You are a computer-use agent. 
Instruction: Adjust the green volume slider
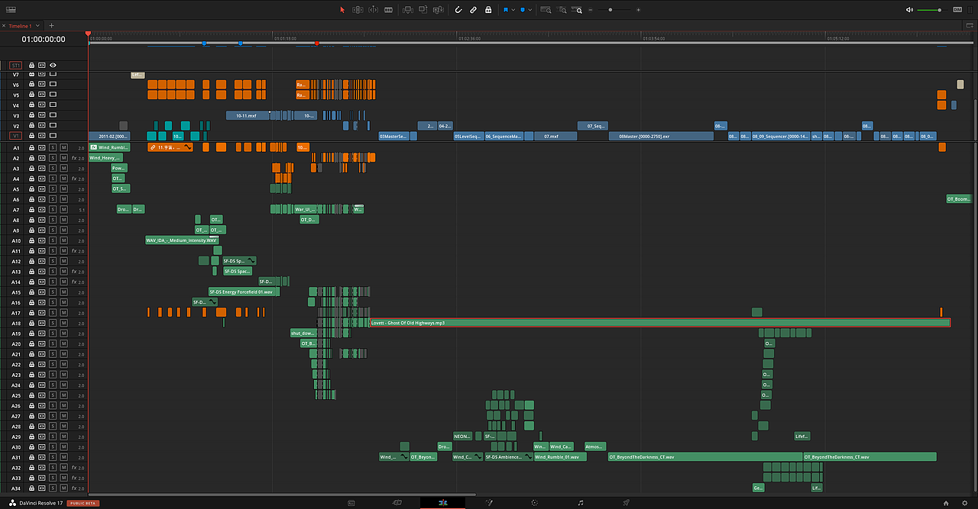pos(931,10)
